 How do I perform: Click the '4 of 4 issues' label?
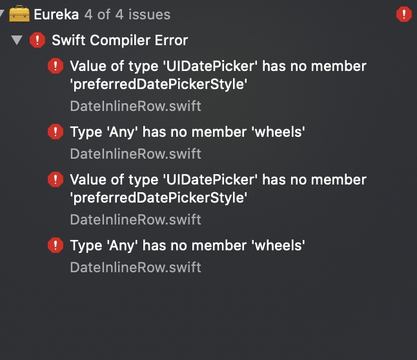pyautogui.click(x=127, y=14)
